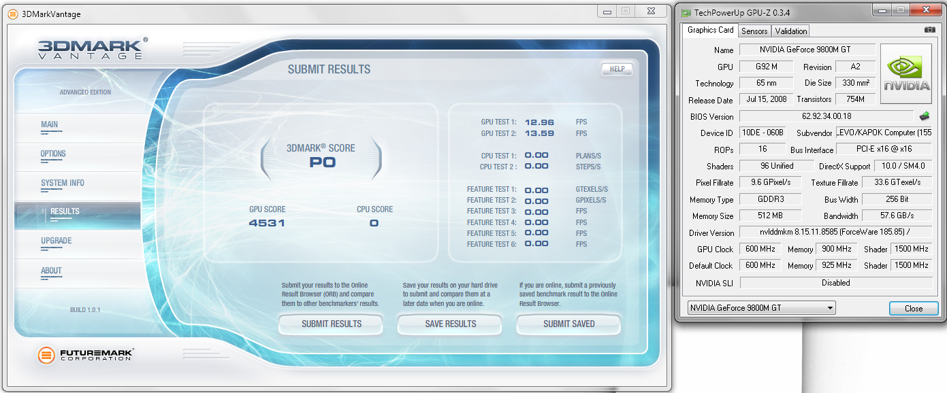Click the BUILD 1.0.1 text
The height and width of the screenshot is (393, 947).
pos(85,310)
